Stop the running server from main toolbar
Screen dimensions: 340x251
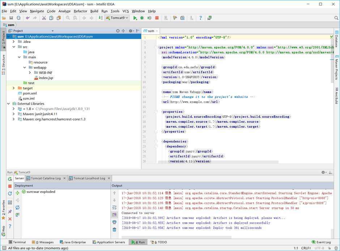pos(157,18)
